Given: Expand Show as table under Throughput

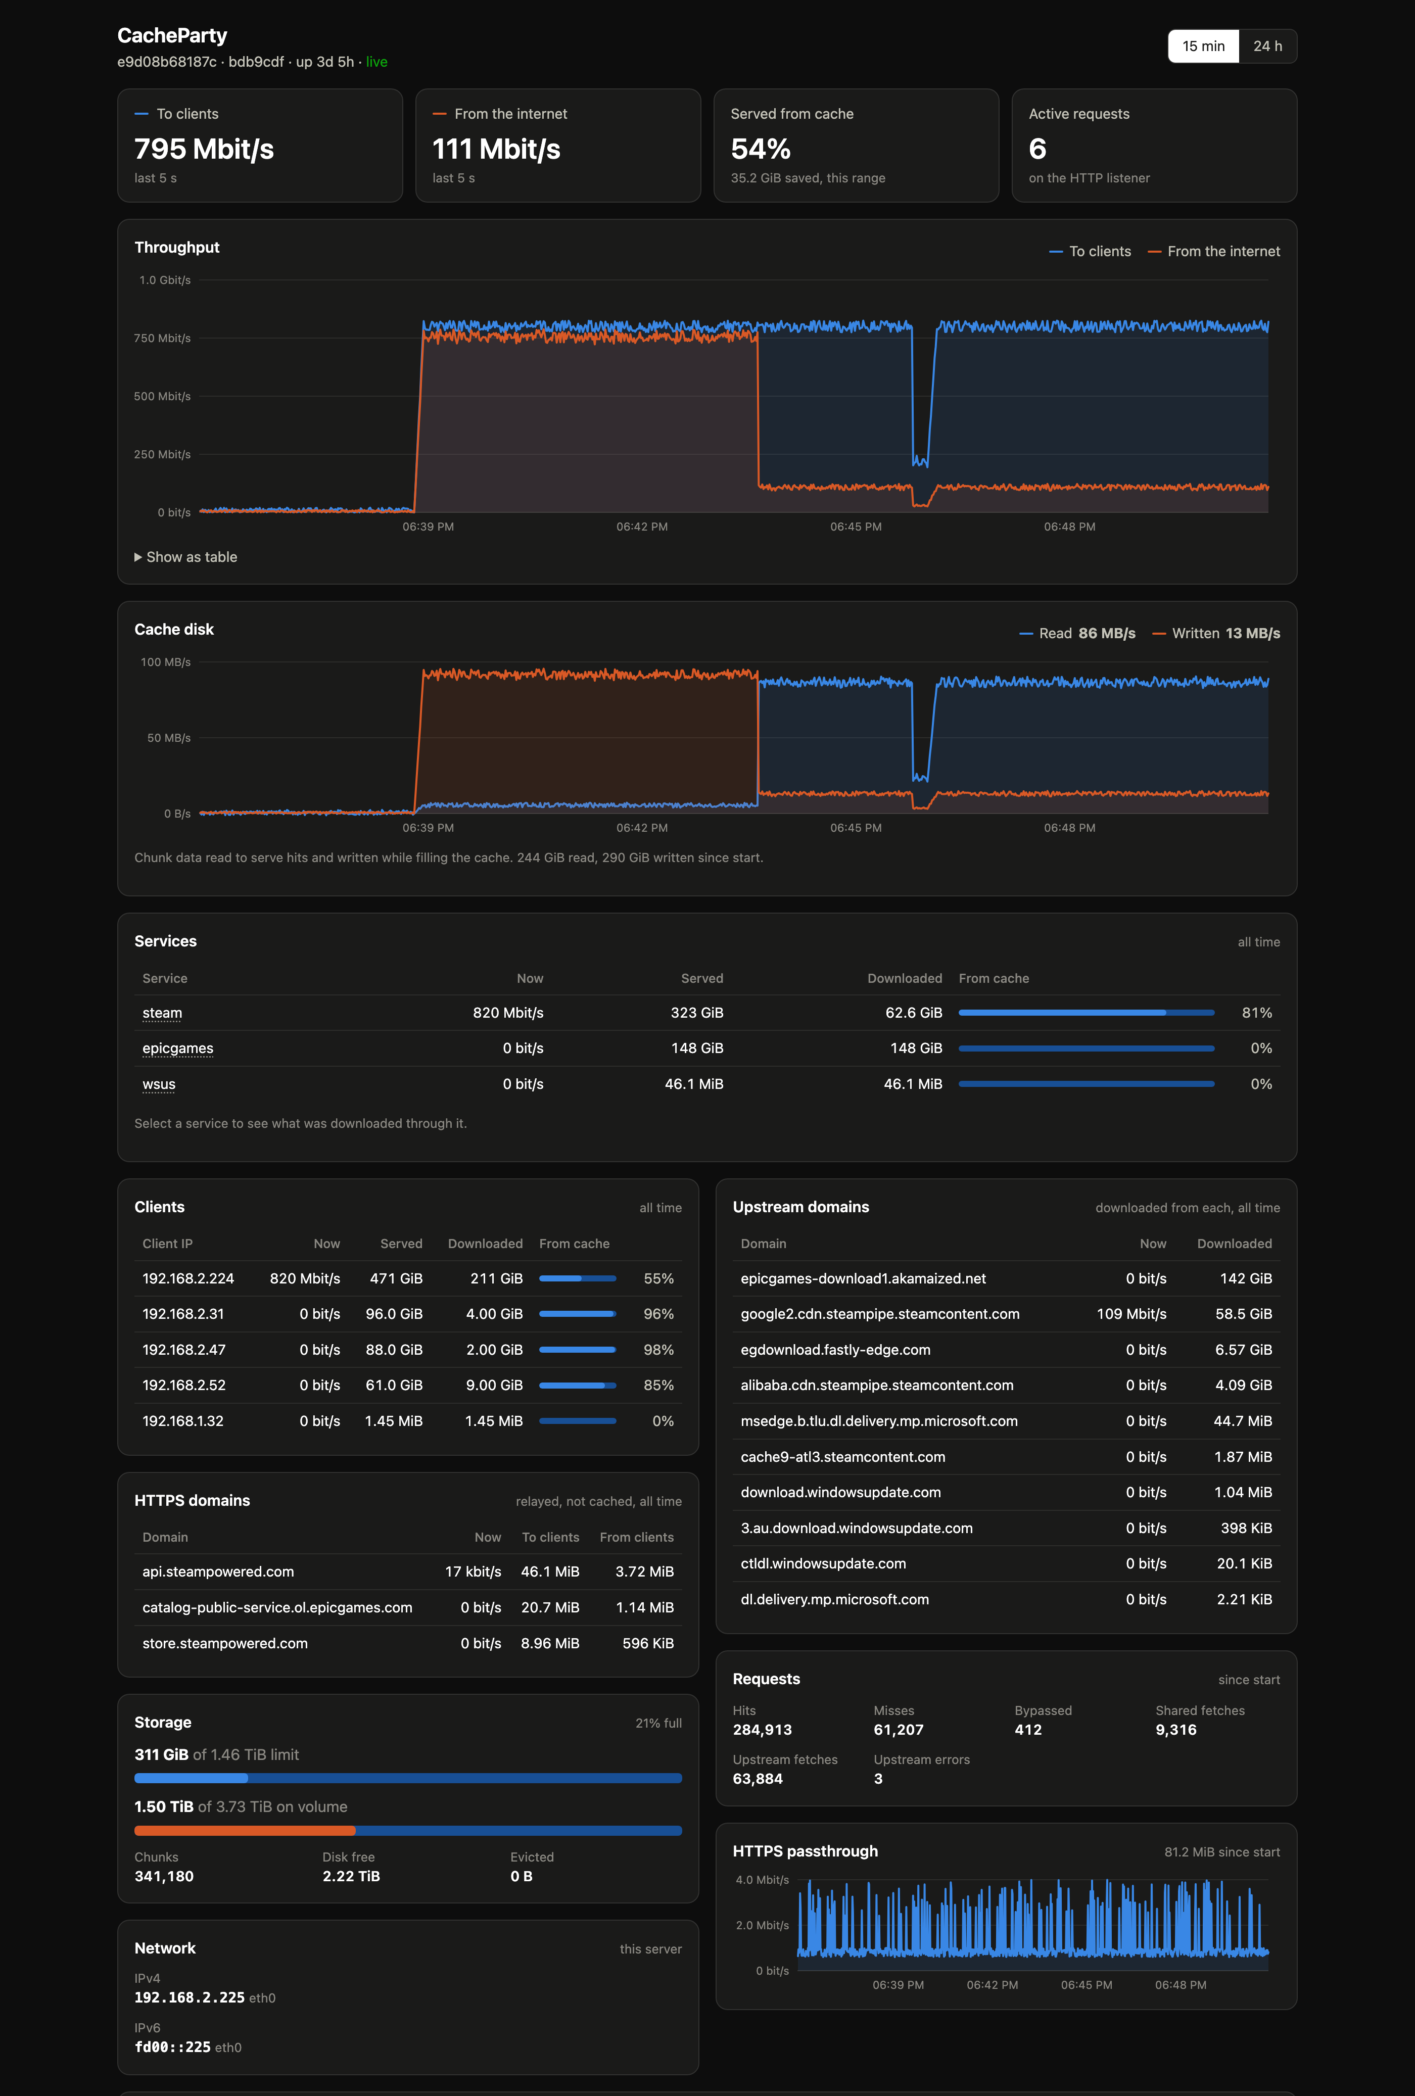Looking at the screenshot, I should (x=186, y=557).
